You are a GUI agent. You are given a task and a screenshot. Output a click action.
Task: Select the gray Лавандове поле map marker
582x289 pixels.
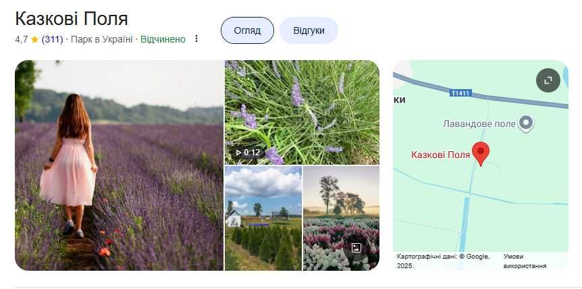tap(525, 124)
